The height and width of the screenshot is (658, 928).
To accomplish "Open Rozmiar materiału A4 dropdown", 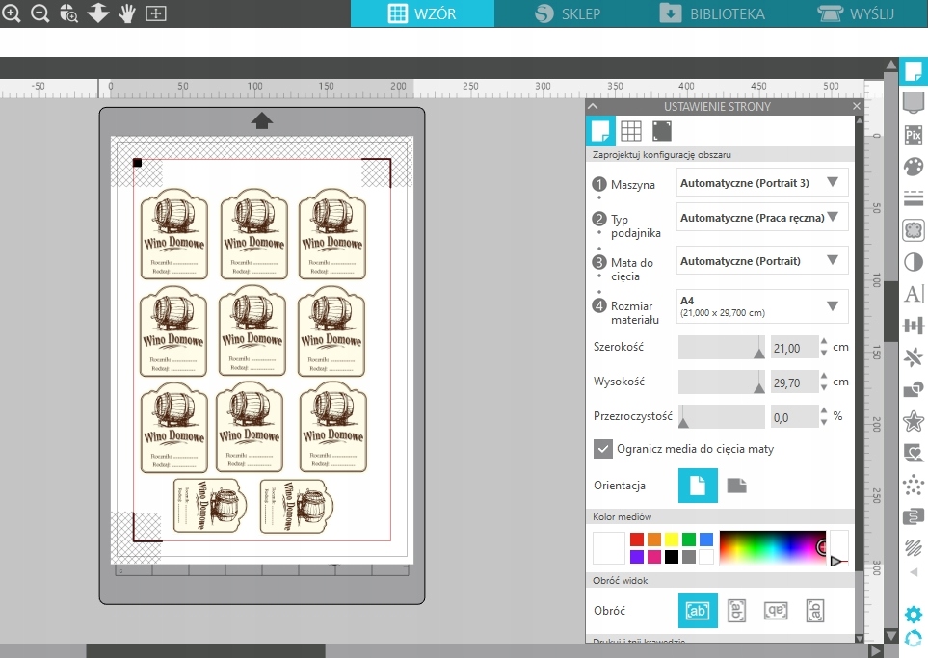I will point(761,306).
